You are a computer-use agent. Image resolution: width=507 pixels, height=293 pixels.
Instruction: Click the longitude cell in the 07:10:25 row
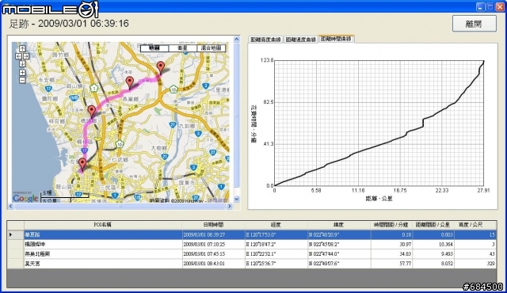point(276,245)
